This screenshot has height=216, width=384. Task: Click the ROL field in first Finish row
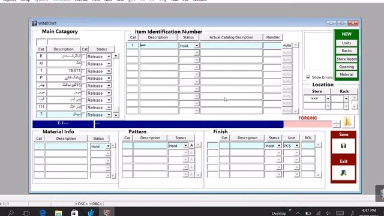(x=308, y=145)
